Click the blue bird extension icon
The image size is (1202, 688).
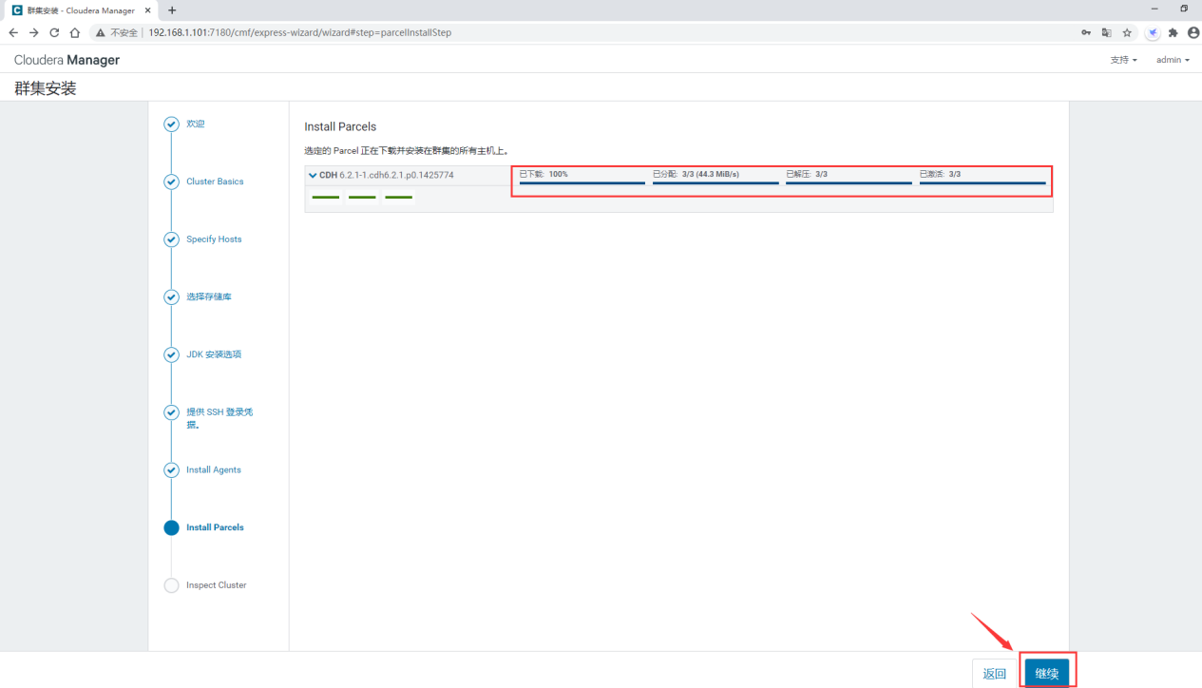point(1153,32)
